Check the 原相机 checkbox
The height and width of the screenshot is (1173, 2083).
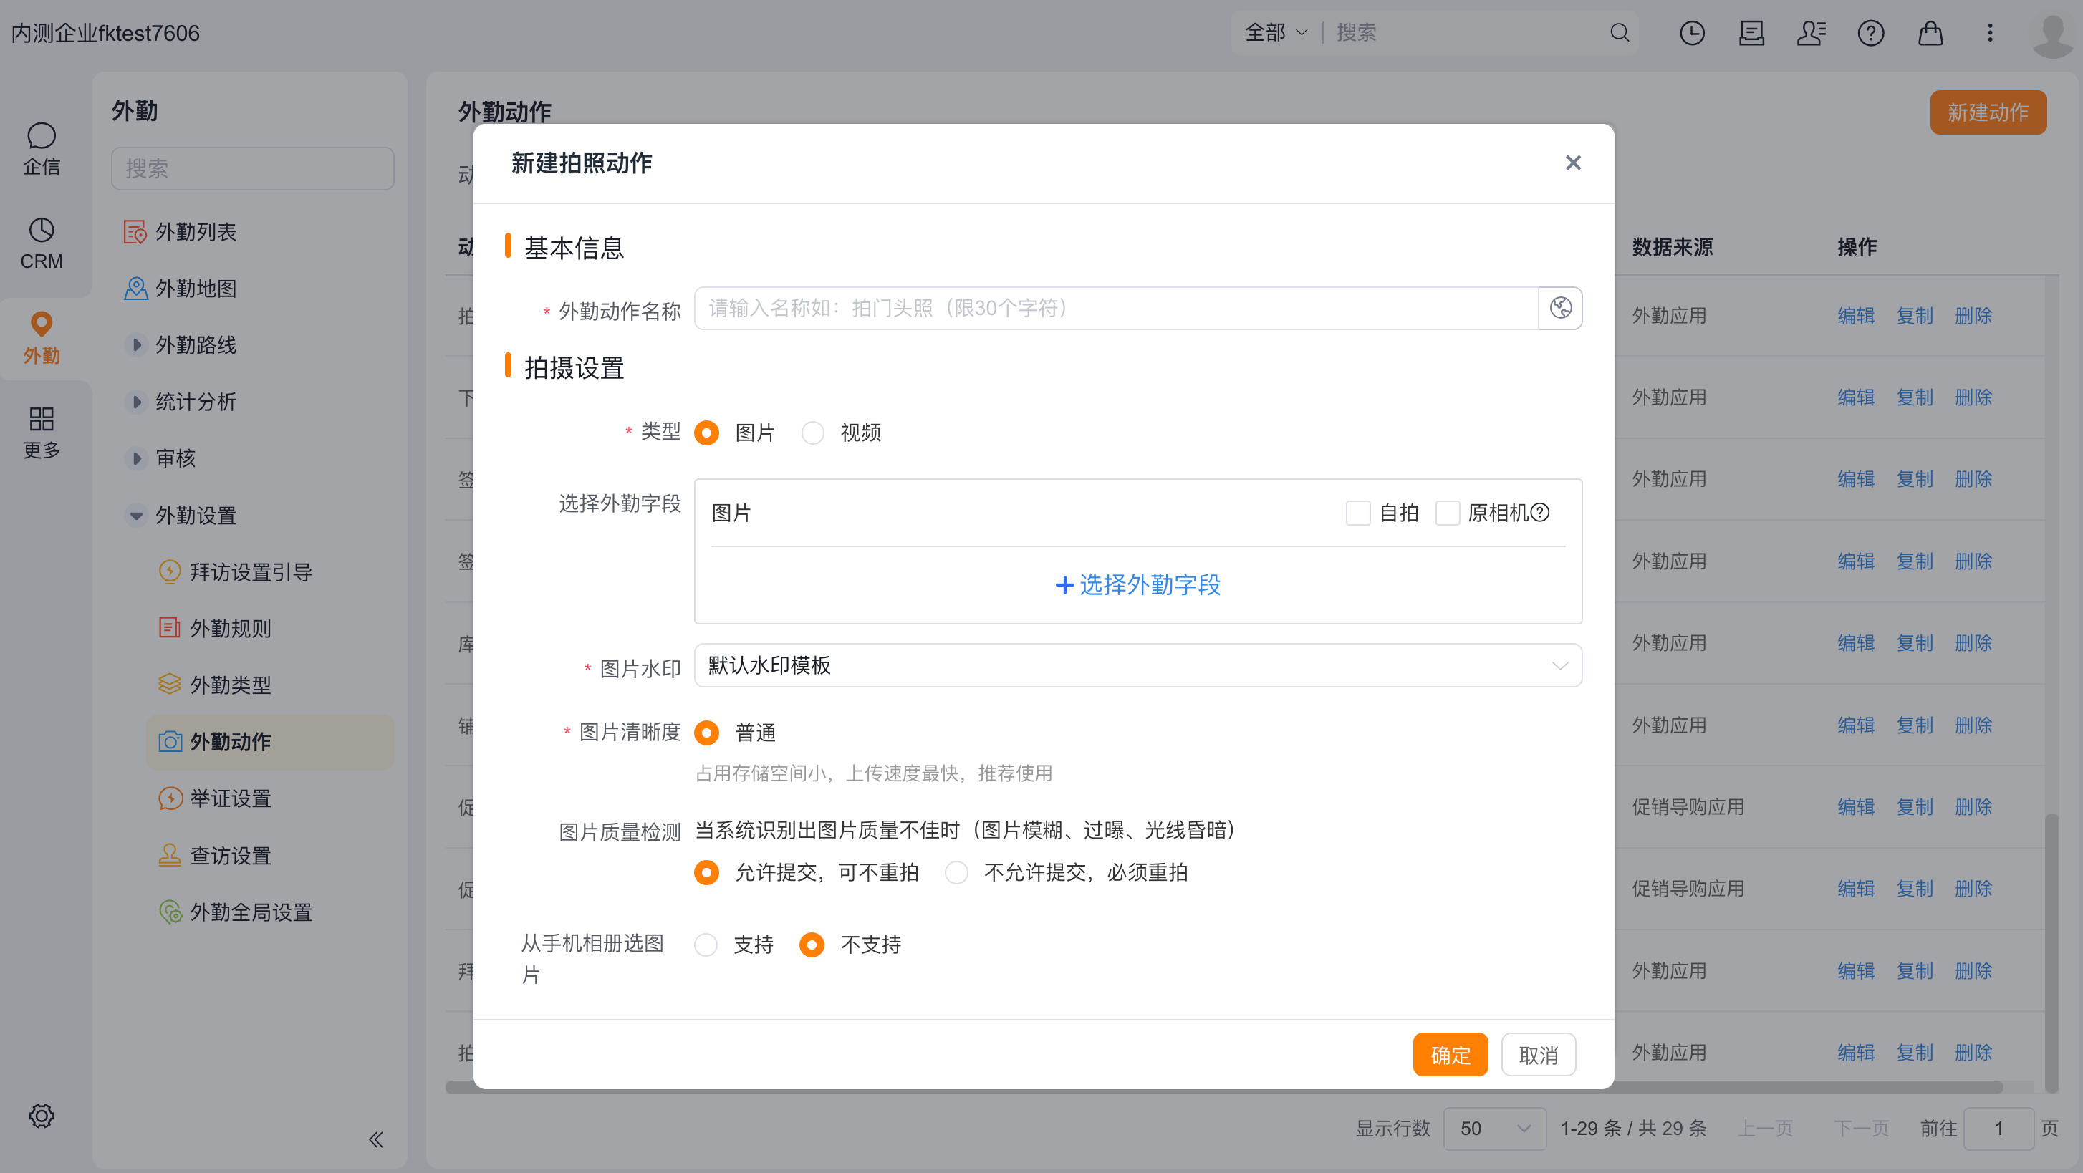[x=1448, y=513]
